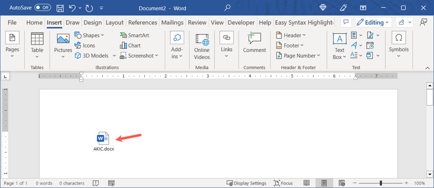The height and width of the screenshot is (188, 434).
Task: Click the person account icon
Action: 423,22
